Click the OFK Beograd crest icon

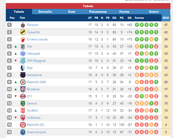23,61
